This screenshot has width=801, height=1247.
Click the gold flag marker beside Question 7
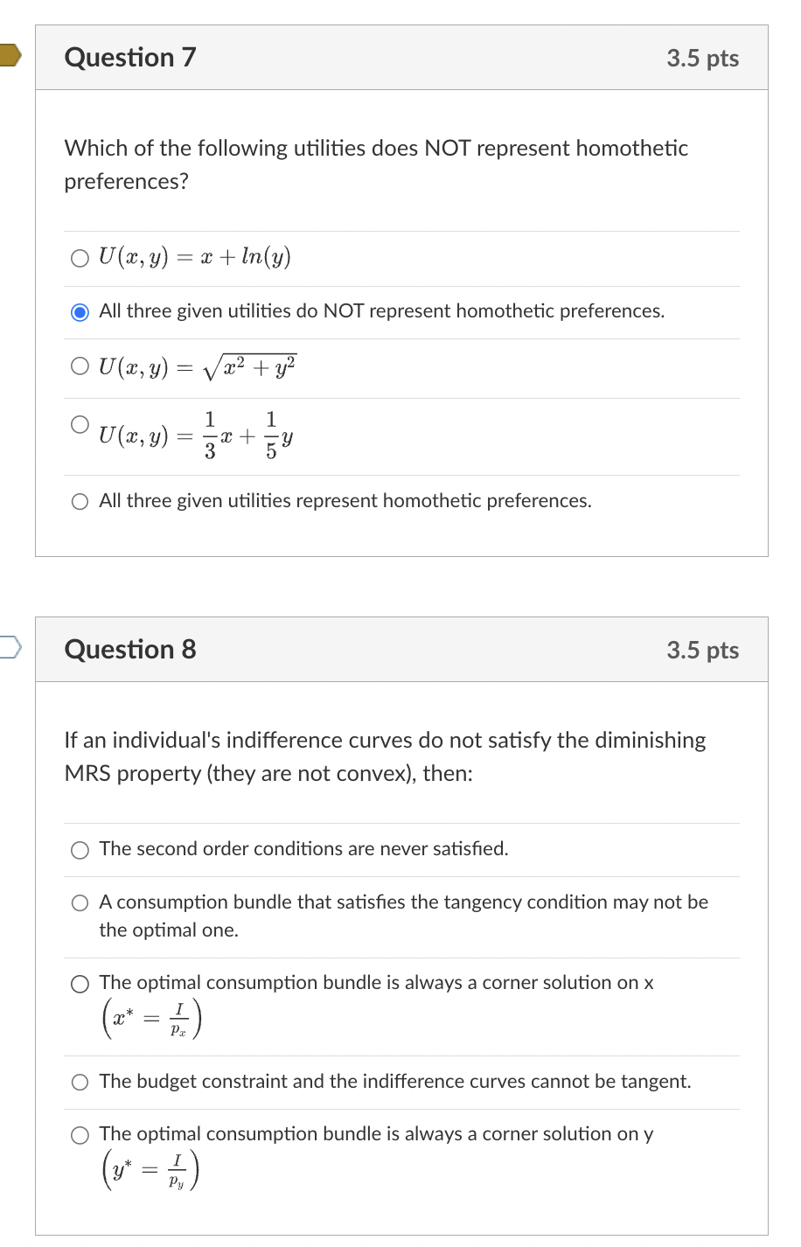[7, 54]
